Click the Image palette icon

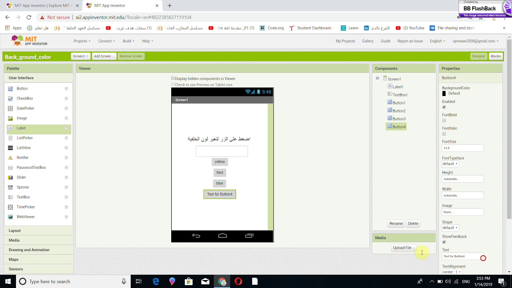click(10, 118)
